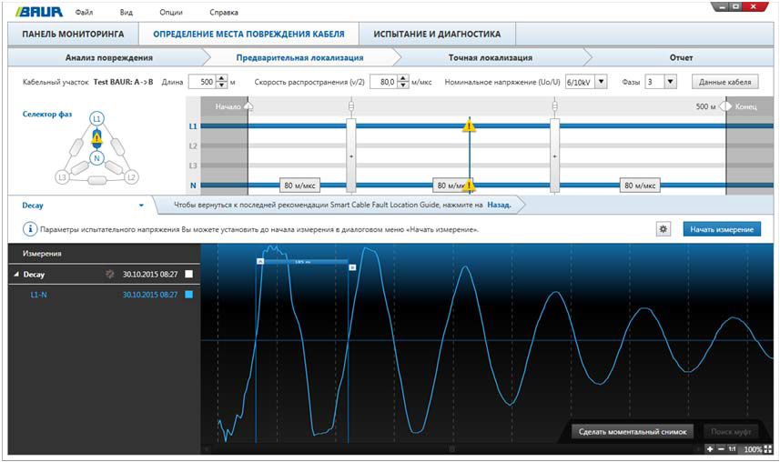
Task: Collapse the Decay measurement tree node
Action: tap(15, 274)
